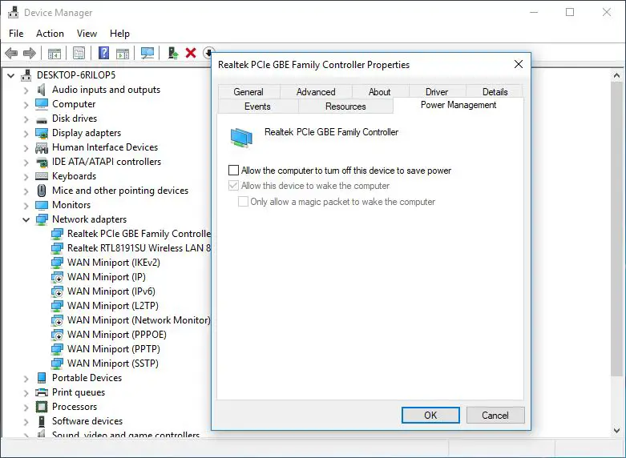The height and width of the screenshot is (458, 626).
Task: Click the IDE ATA/ATAPI controllers icon
Action: pyautogui.click(x=42, y=162)
